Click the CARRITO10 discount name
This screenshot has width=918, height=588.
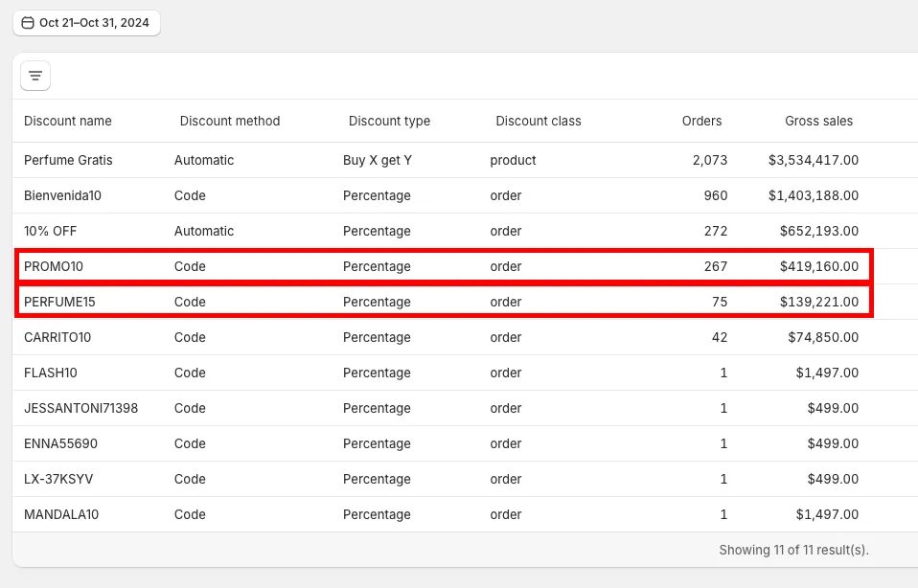click(57, 337)
